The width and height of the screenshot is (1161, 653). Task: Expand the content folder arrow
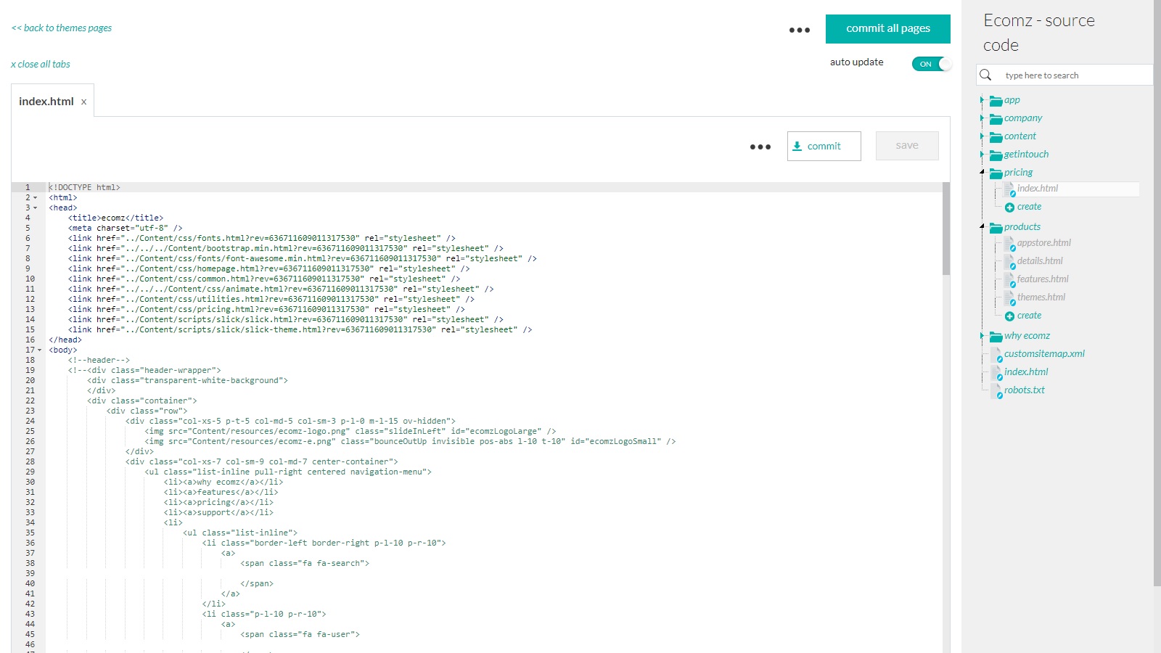tap(982, 136)
